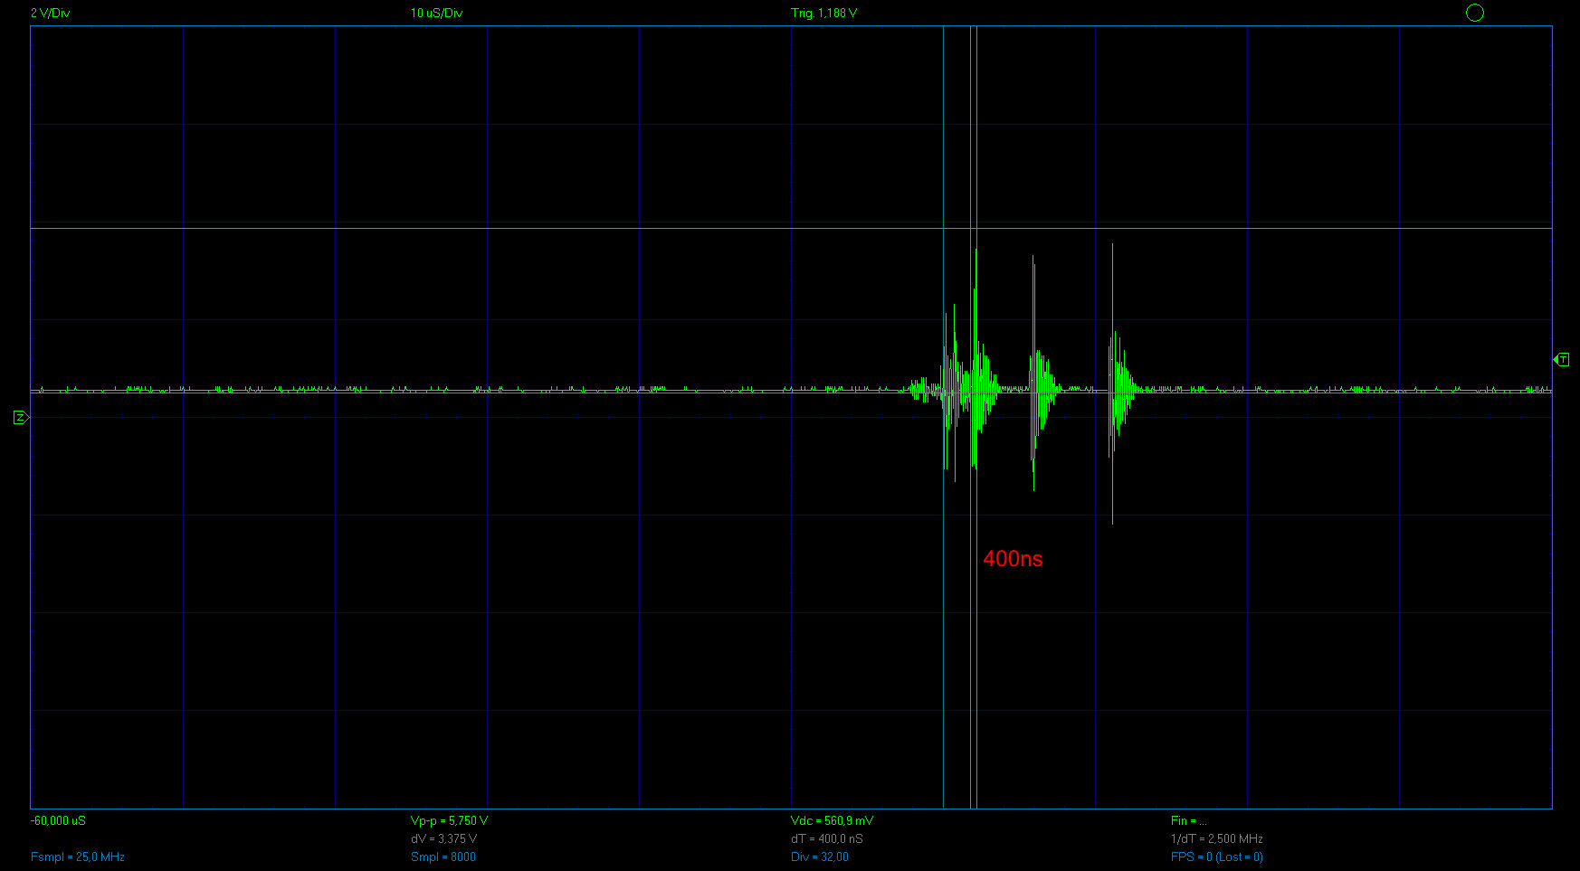Image resolution: width=1580 pixels, height=871 pixels.
Task: Click the Div = 32,00 readout
Action: (x=819, y=857)
